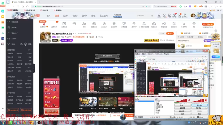Expand 直播回看 section arrow
Viewport: 223px width, 125px height.
point(209,33)
